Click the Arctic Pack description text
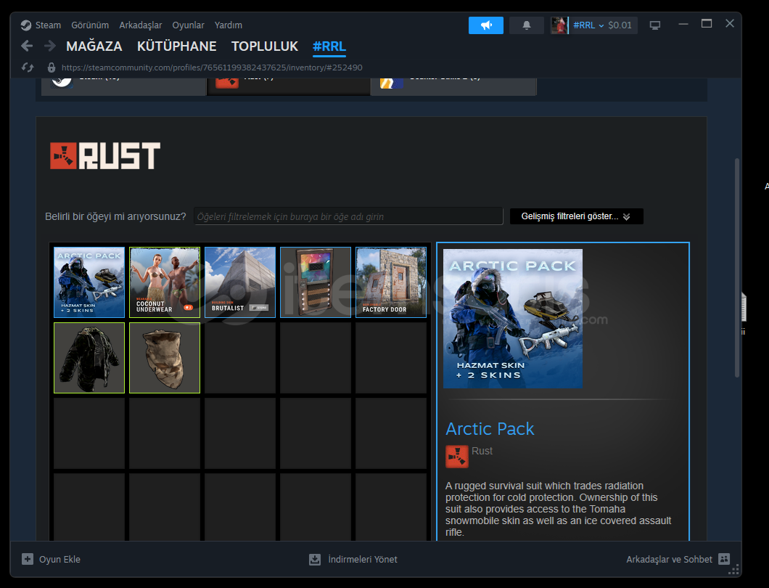The width and height of the screenshot is (769, 588). point(558,509)
